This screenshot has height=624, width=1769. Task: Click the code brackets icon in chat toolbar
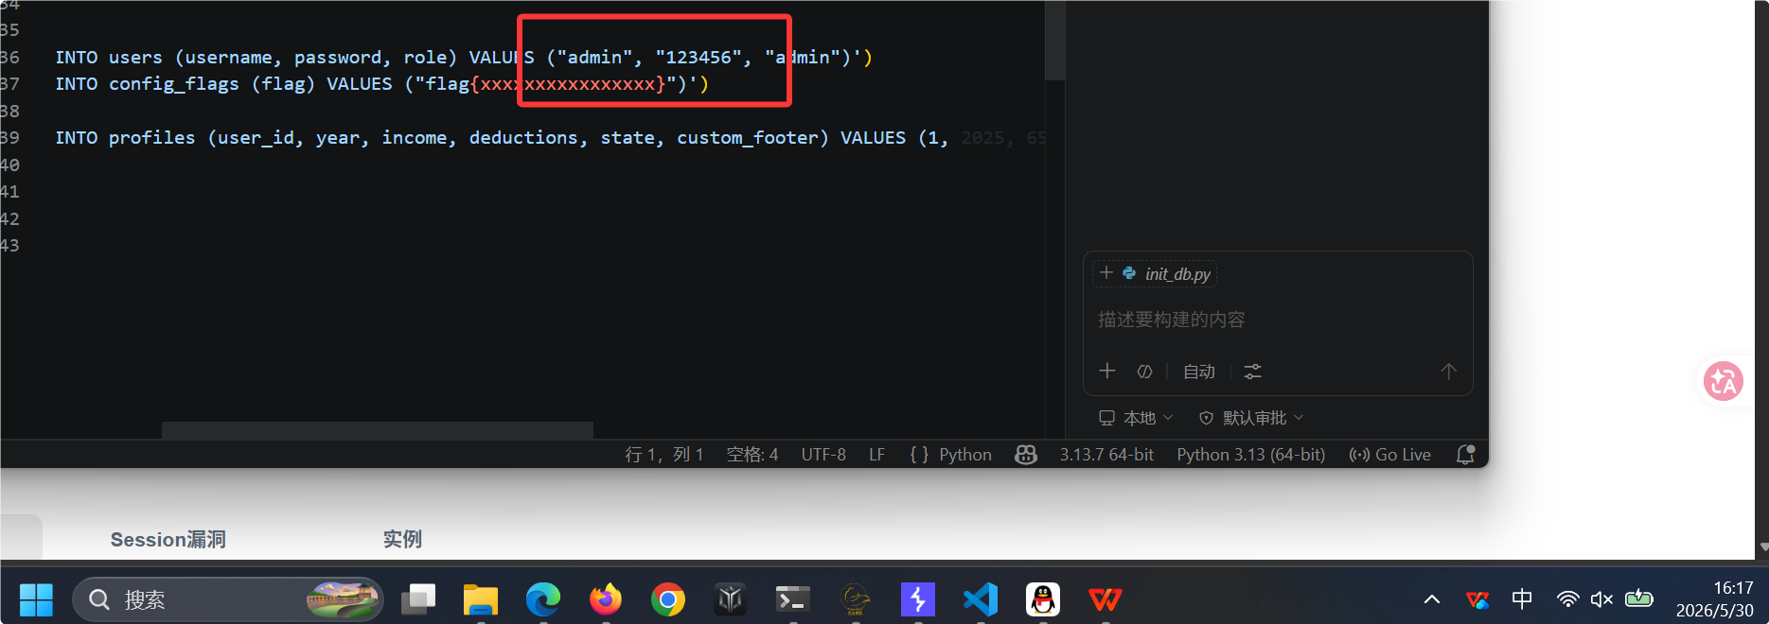coord(1144,372)
